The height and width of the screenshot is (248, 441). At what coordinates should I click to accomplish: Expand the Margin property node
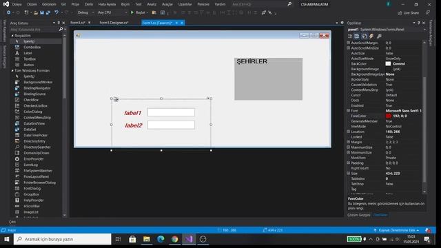(x=349, y=142)
